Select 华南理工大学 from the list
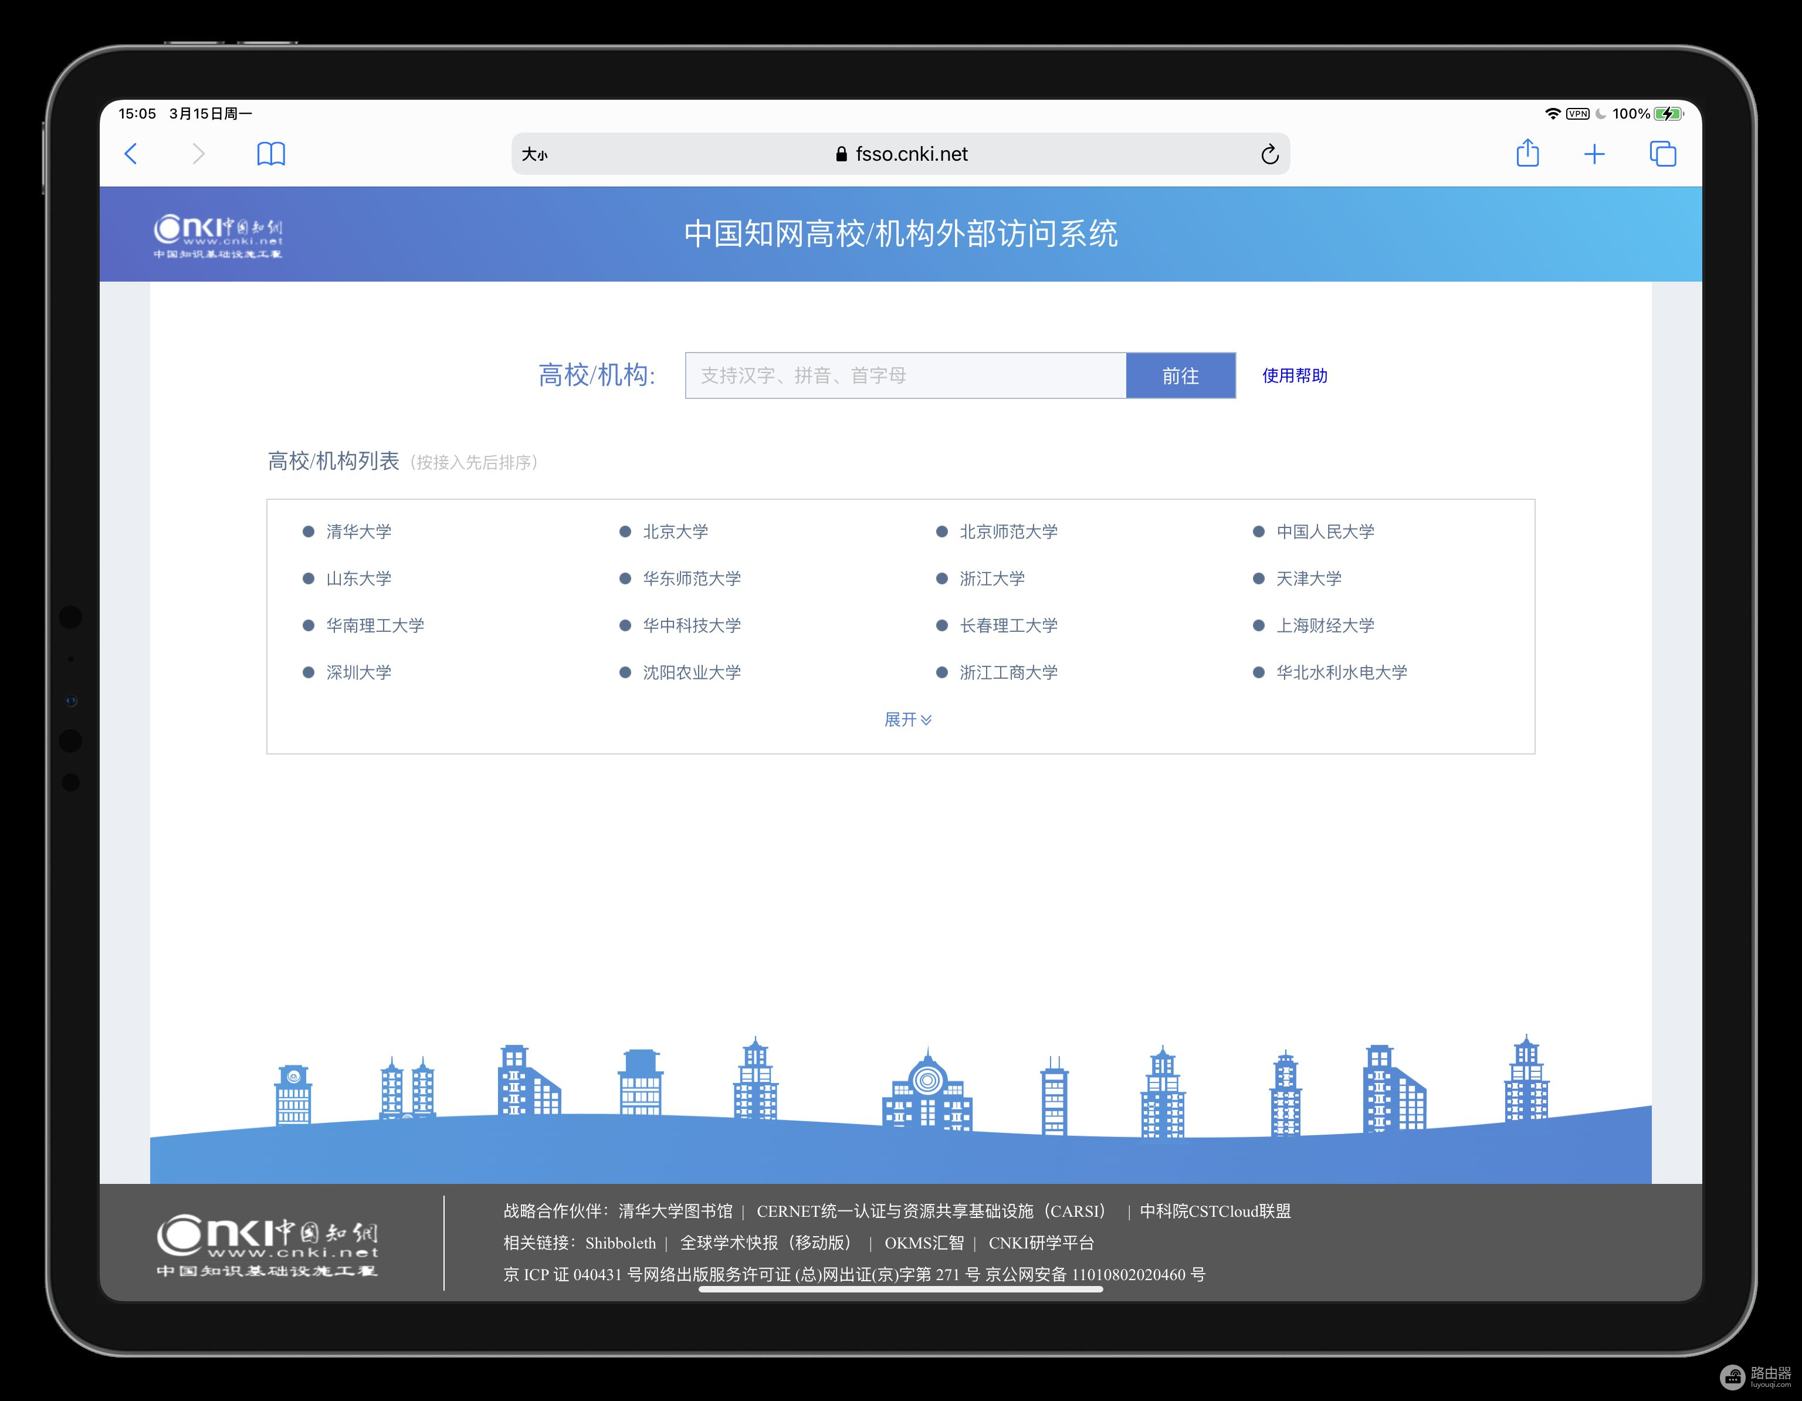The width and height of the screenshot is (1802, 1401). pos(375,625)
